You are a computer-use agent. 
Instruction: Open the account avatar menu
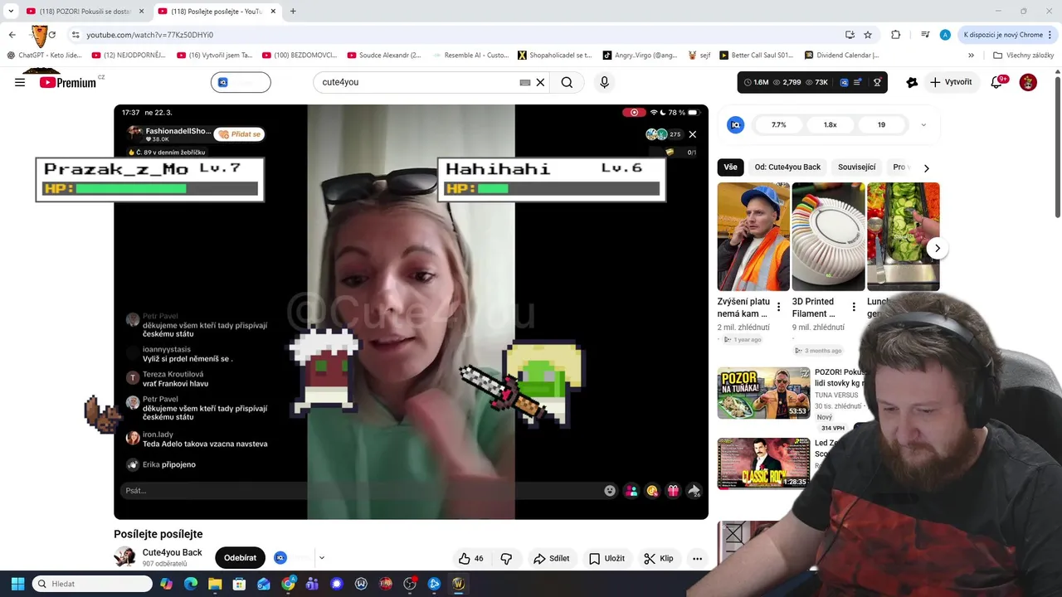[x=1028, y=82]
